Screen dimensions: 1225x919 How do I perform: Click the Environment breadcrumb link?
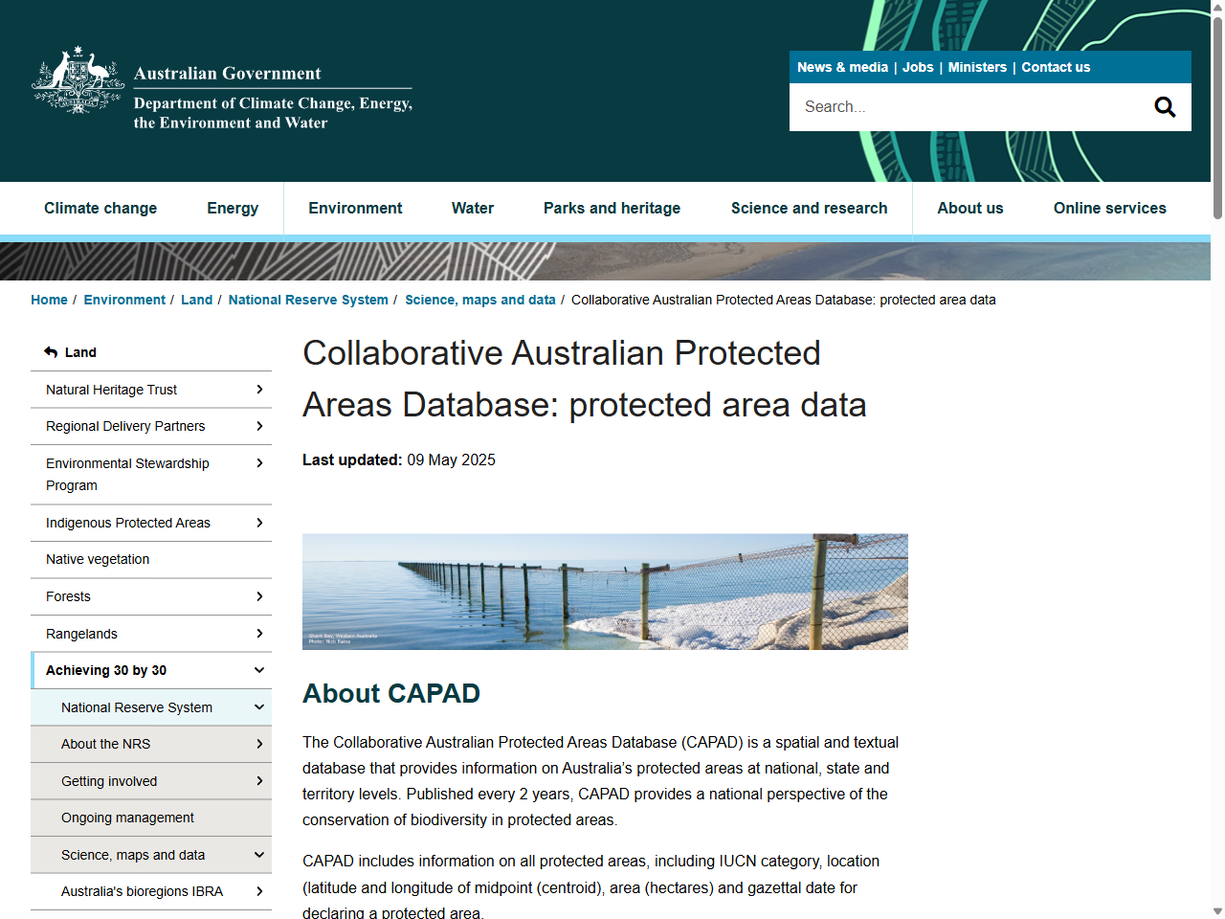pos(124,300)
